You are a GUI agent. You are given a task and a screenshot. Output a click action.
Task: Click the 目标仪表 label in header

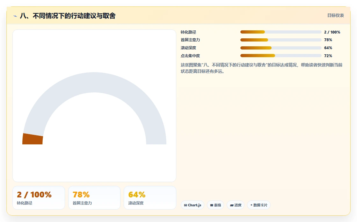click(x=336, y=16)
